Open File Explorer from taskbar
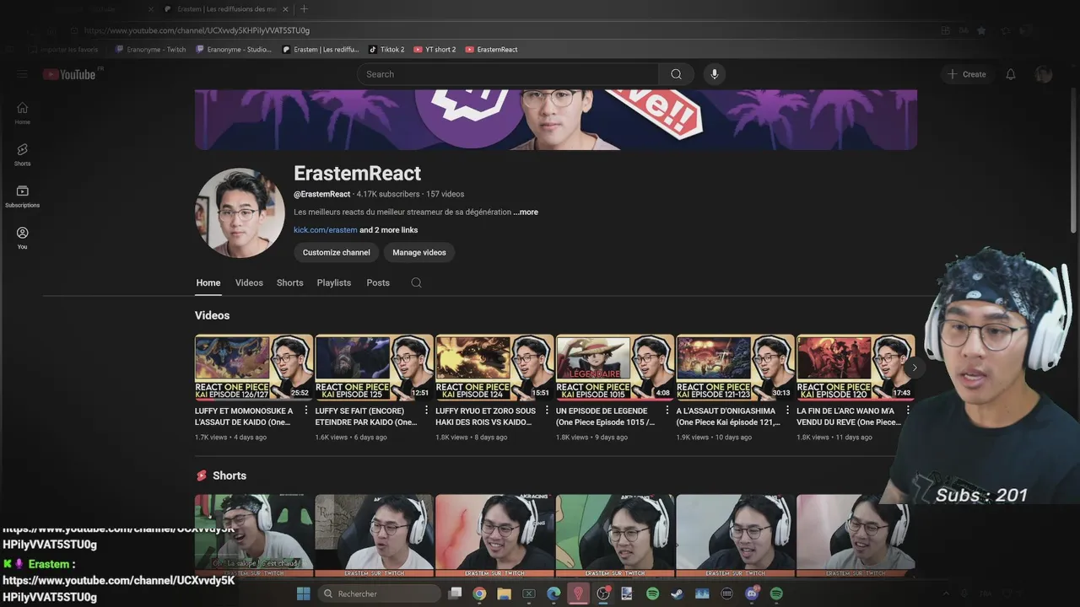1080x607 pixels. point(504,594)
